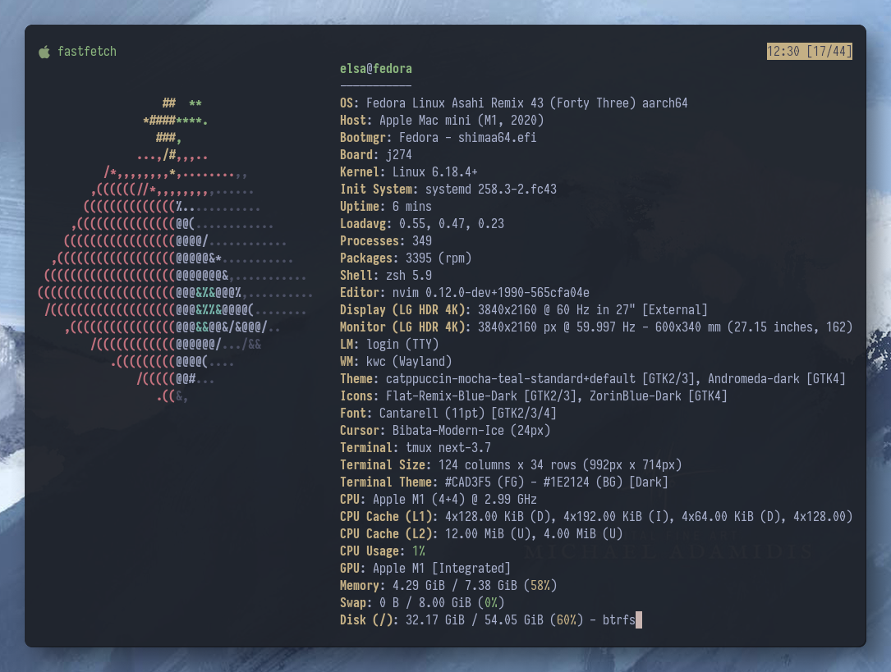Image resolution: width=891 pixels, height=672 pixels.
Task: Click the 'Display (LG HDR 4K)' line
Action: [523, 310]
